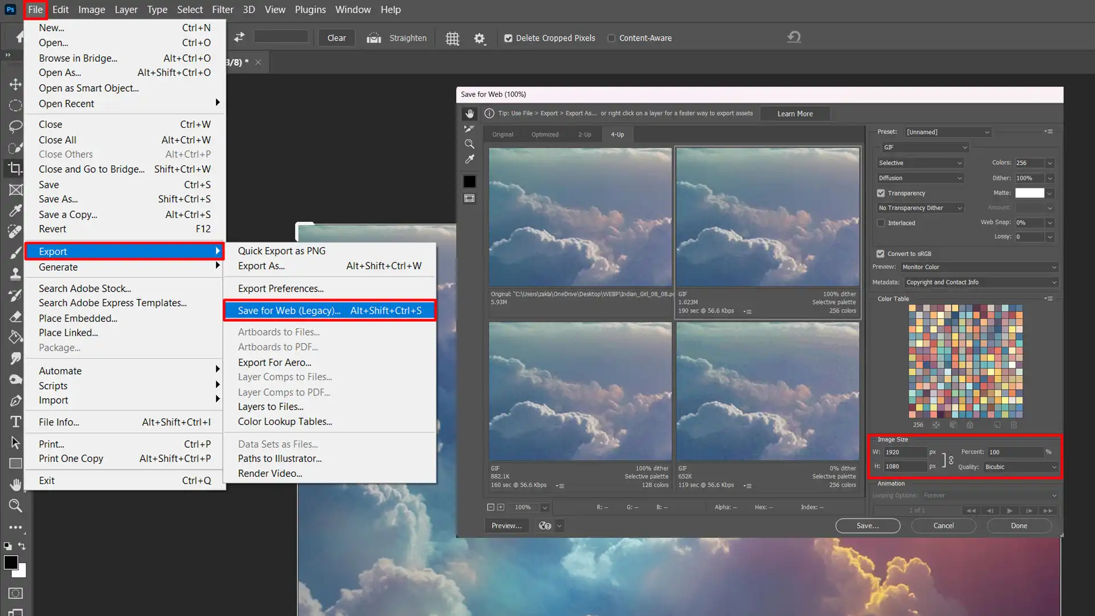
Task: Open the GIF file format dropdown
Action: [925, 147]
